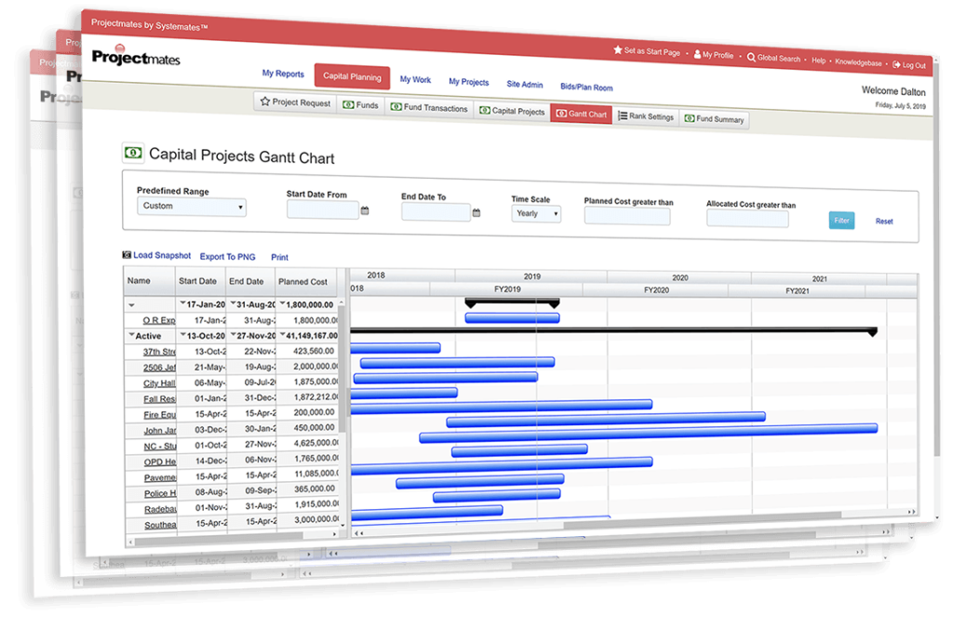
Task: Open the Time Scale dropdown
Action: [536, 214]
